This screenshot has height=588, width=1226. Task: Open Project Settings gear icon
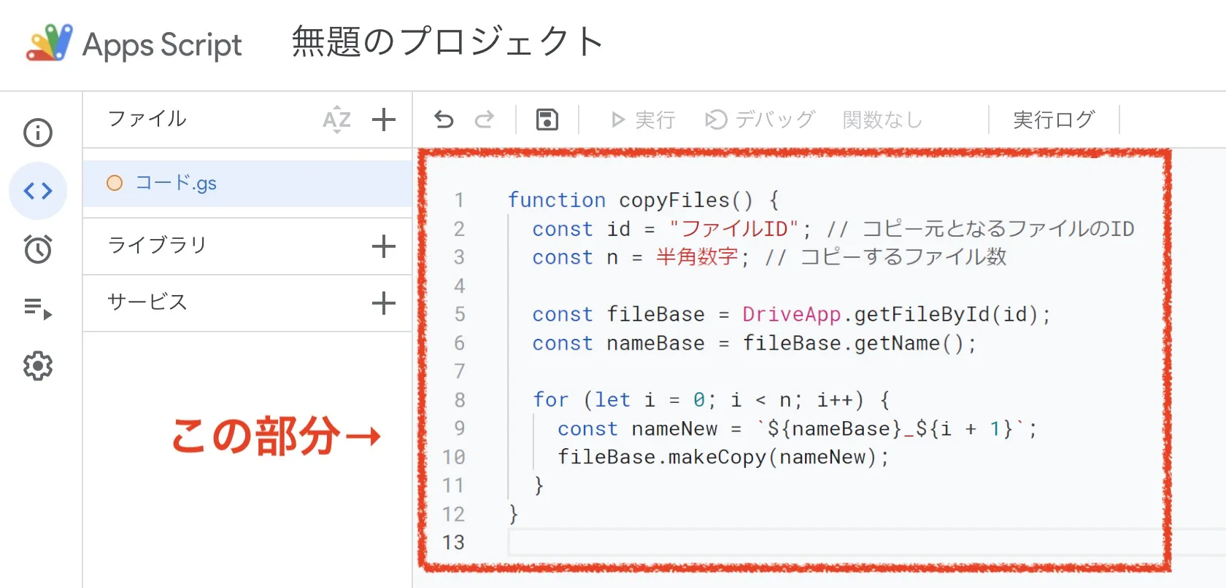(x=38, y=366)
